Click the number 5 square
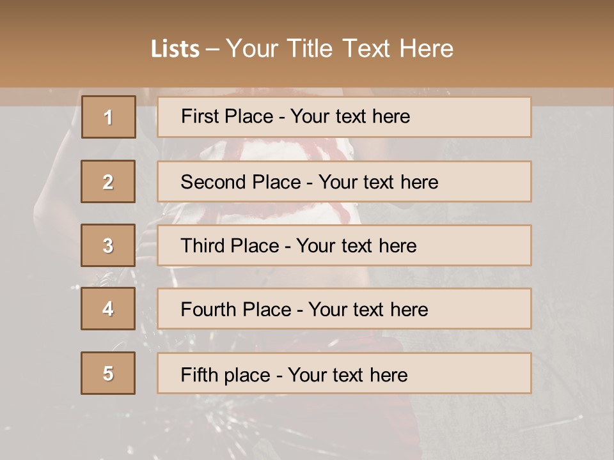Image resolution: width=614 pixels, height=460 pixels. click(108, 373)
